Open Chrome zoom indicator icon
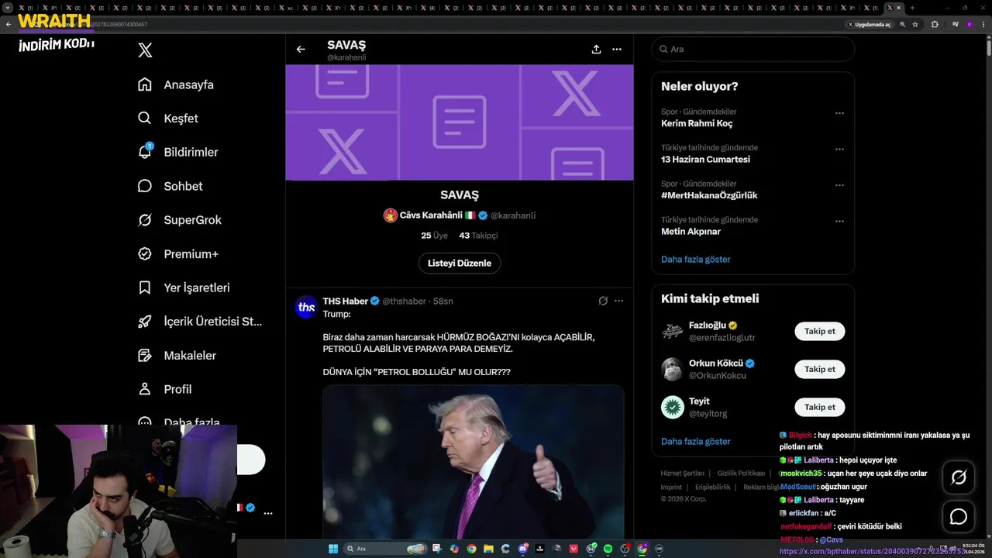 [903, 25]
